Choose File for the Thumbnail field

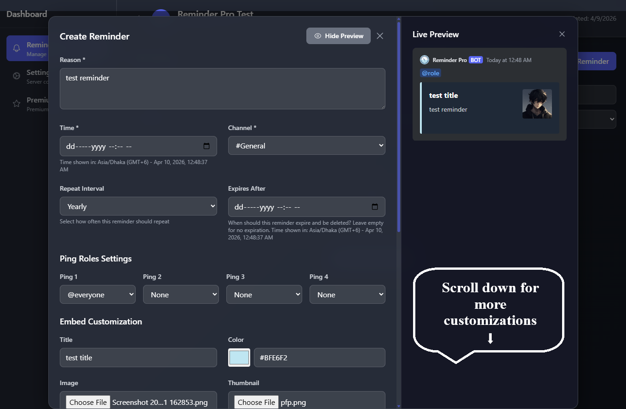click(x=257, y=402)
